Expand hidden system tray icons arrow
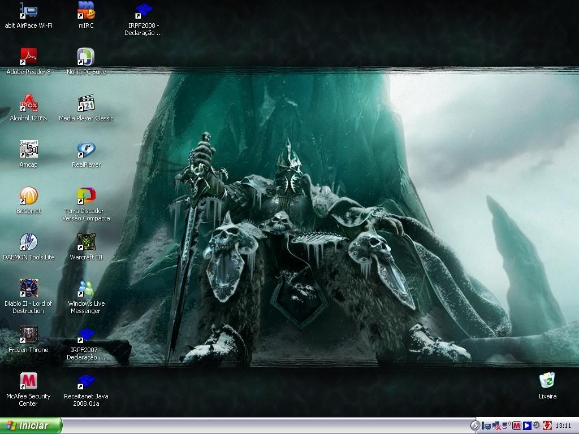 [475, 426]
